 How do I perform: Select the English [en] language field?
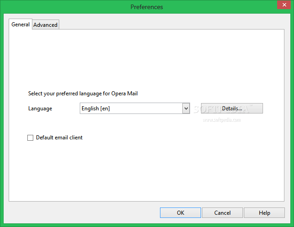pyautogui.click(x=135, y=108)
